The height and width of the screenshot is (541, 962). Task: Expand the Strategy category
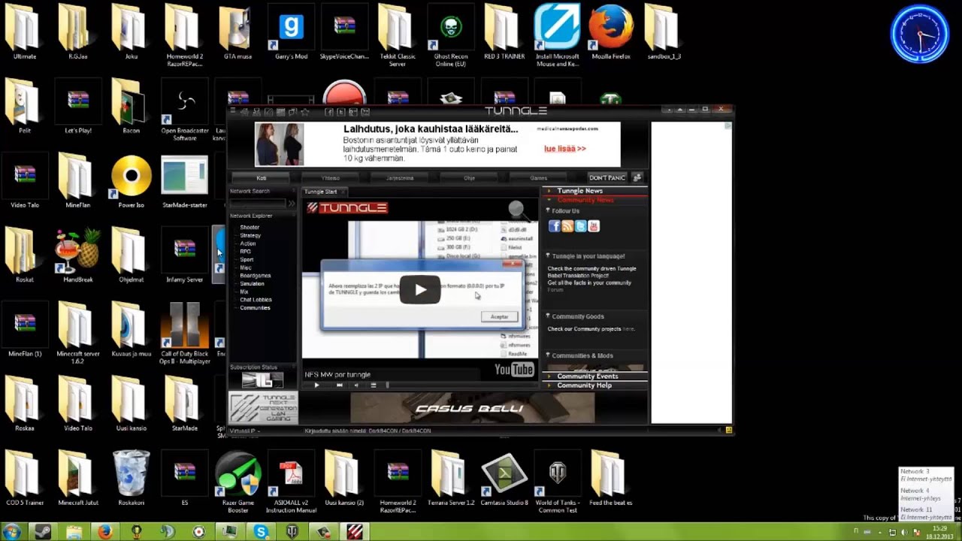250,236
